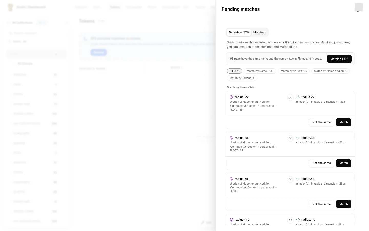Open the Matched tab
The width and height of the screenshot is (369, 231).
[x=259, y=32]
